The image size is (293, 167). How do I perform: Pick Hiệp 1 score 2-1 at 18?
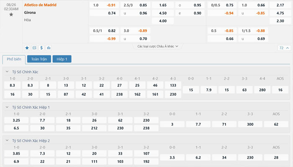[68, 120]
